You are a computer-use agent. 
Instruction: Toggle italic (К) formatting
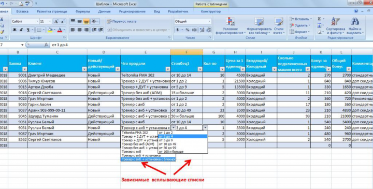pos(21,30)
